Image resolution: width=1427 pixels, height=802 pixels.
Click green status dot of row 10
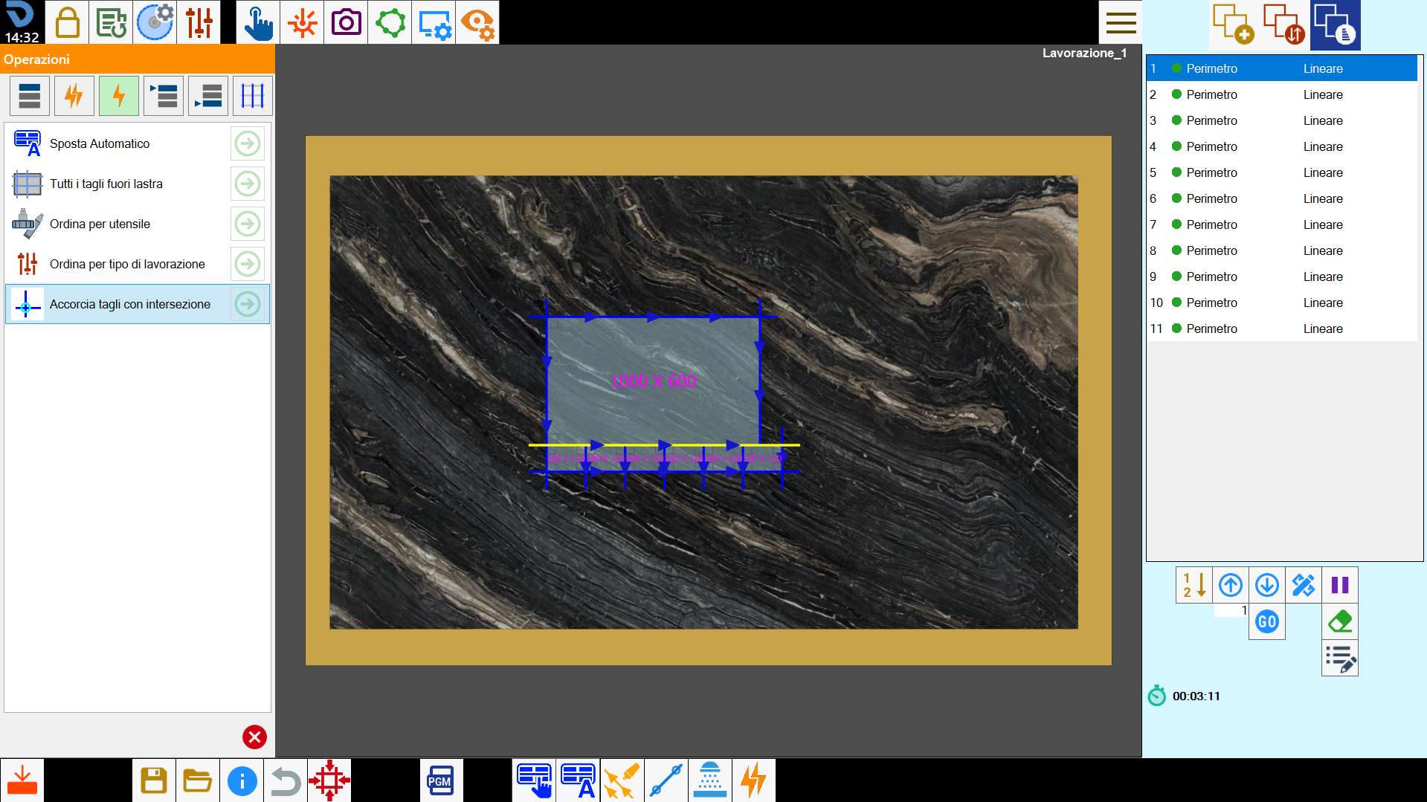(1176, 303)
